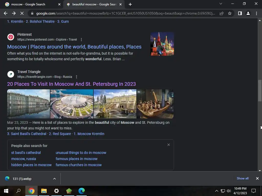
Task: Go back to the previous page
Action: click(x=6, y=13)
